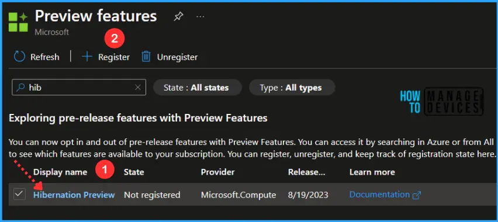Select the 8/19/2023 date cell

(308, 195)
